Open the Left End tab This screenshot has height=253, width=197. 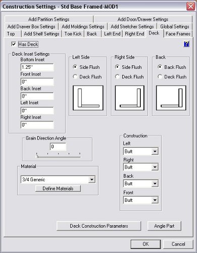[112, 34]
